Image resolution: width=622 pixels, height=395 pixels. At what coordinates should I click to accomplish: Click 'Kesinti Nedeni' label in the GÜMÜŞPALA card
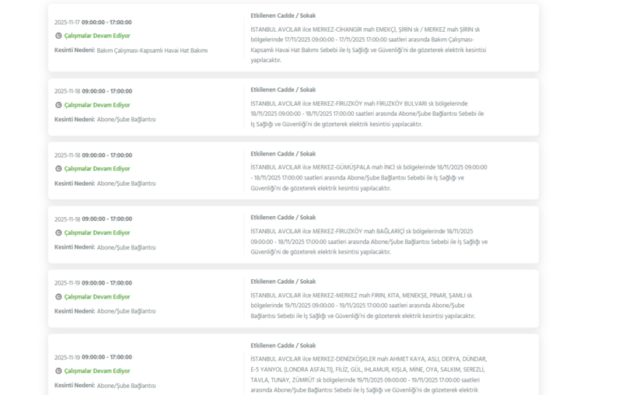(x=74, y=184)
